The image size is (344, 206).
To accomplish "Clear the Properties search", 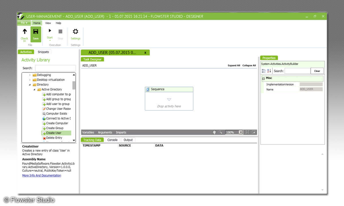I will pyautogui.click(x=317, y=71).
